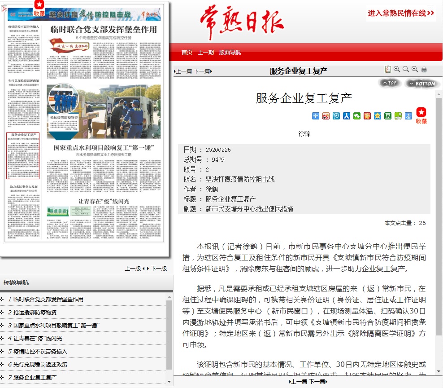Click the article scrollbar down arrow
This screenshot has height=388, width=443.
pyautogui.click(x=439, y=371)
